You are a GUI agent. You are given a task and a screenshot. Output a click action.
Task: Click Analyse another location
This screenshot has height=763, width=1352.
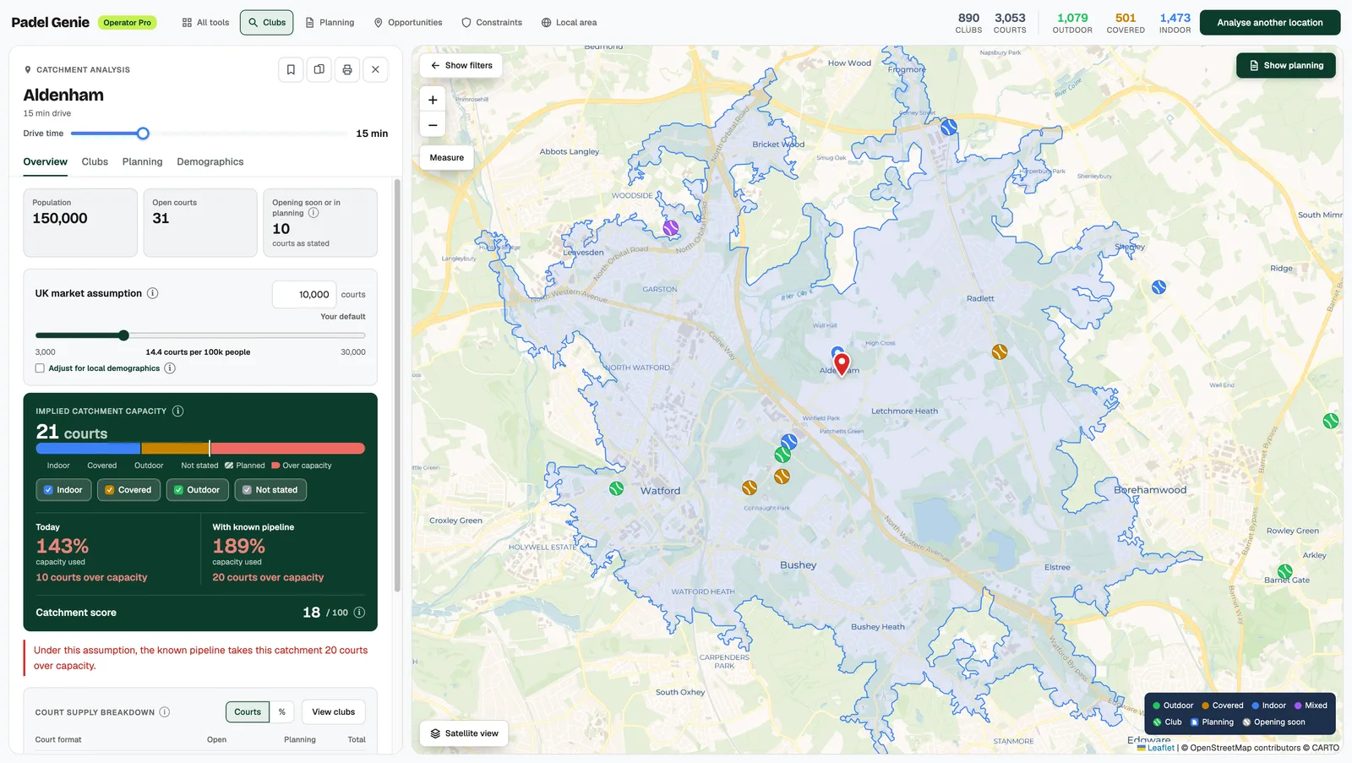(1270, 23)
